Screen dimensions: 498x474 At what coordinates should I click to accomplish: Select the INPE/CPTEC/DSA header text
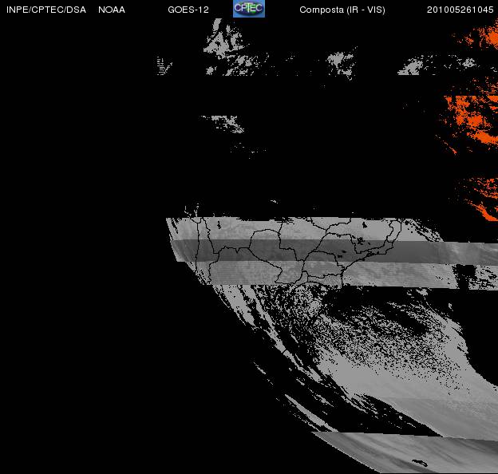coord(46,10)
